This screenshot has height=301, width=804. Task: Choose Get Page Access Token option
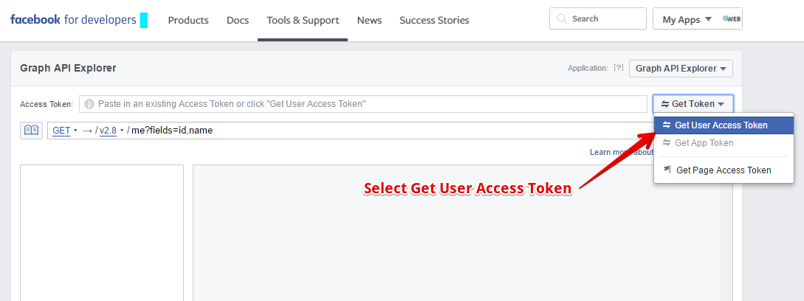tap(724, 170)
